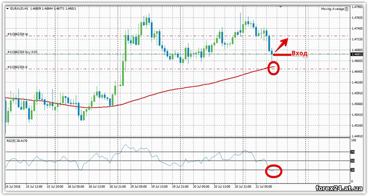Screen dimensions: 368x196
Task: Click the chart shift triangle marker at top
Action: (280, 7)
